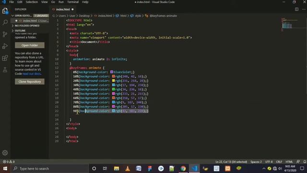
Task: Open the Search view in activity bar
Action: (x=5, y=23)
